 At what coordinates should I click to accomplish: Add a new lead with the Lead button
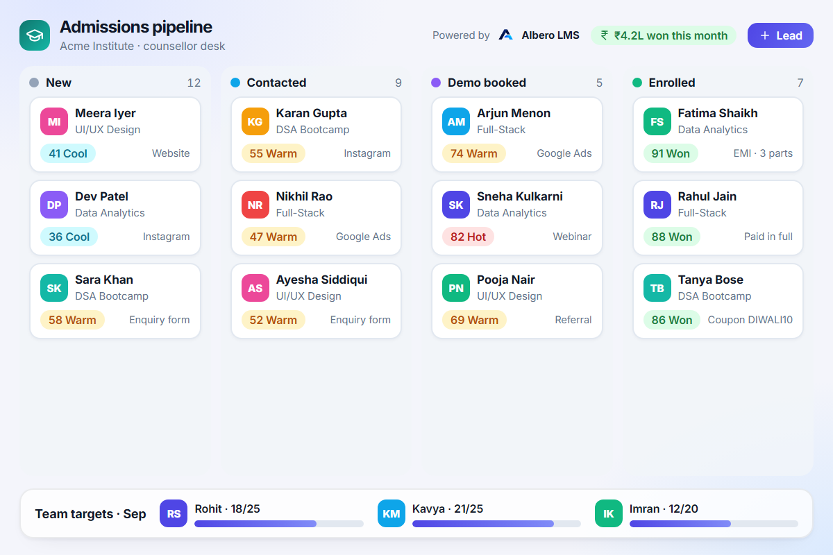point(780,35)
